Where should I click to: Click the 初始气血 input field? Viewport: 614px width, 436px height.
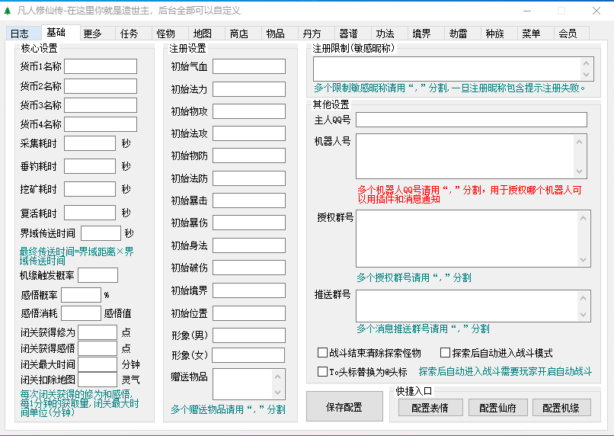pos(249,66)
